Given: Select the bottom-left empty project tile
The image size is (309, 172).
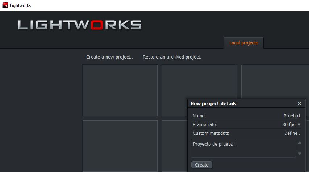Looking at the screenshot, I should [x=120, y=146].
